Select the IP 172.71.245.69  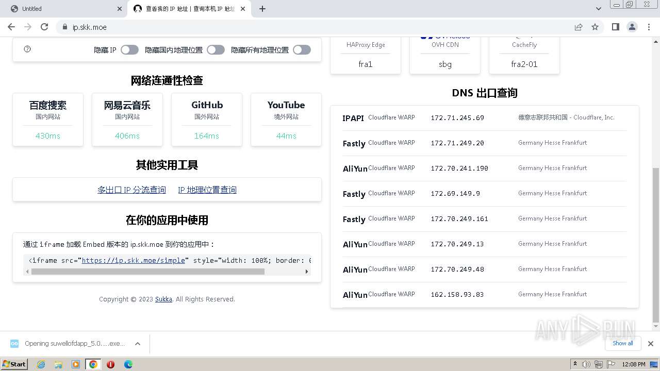457,118
